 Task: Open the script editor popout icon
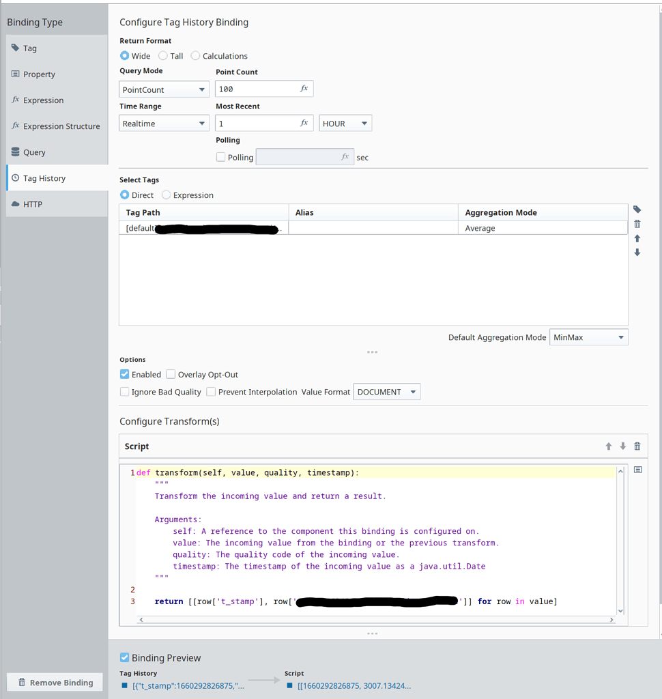point(638,470)
